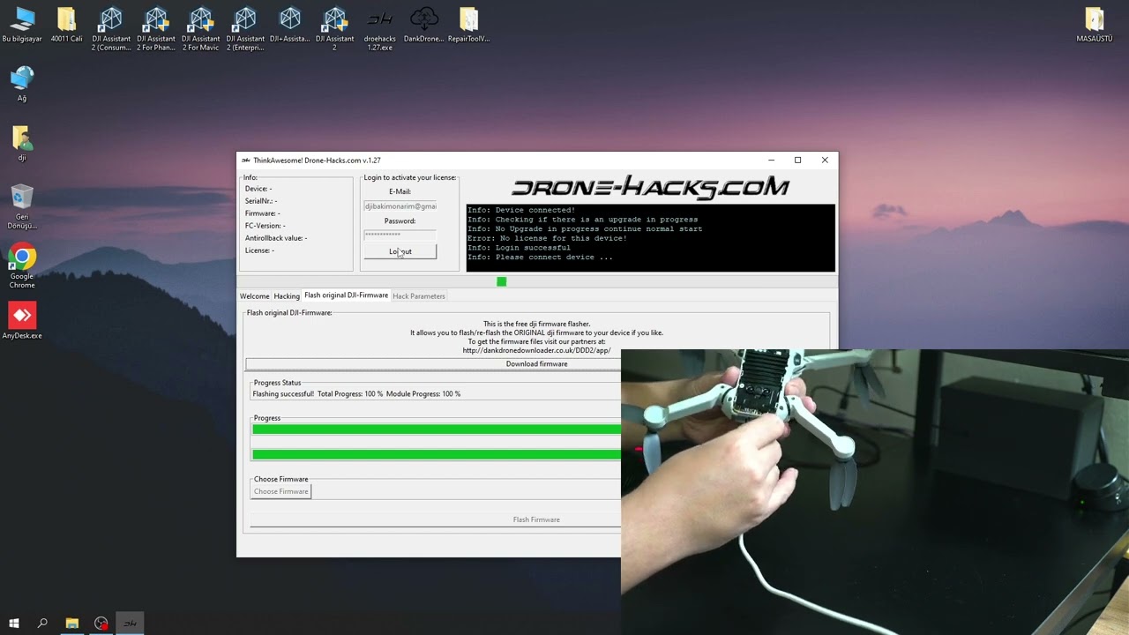Viewport: 1129px width, 635px height.
Task: Click the Download firmware button
Action: click(536, 364)
